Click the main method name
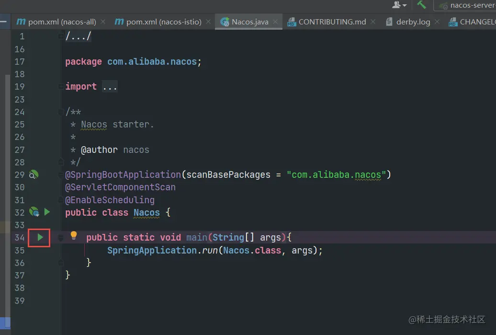 coord(197,238)
